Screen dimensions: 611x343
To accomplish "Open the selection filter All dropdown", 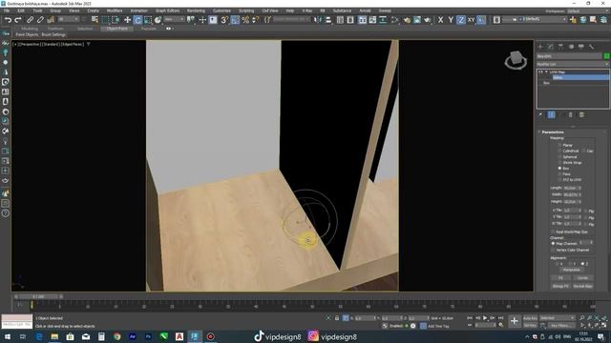I will pyautogui.click(x=69, y=19).
